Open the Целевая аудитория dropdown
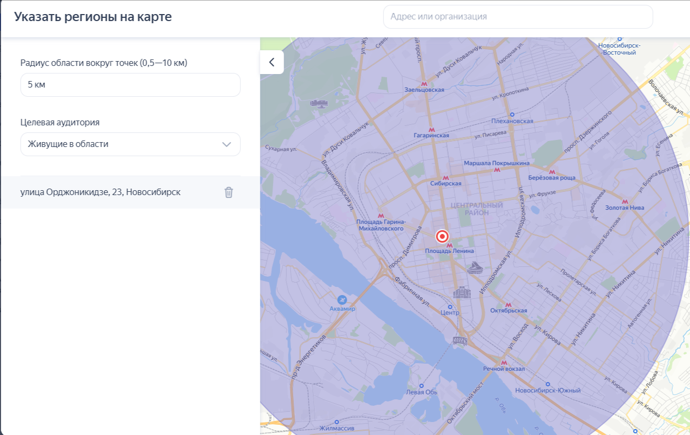Screen dimensions: 690x435 [131, 144]
